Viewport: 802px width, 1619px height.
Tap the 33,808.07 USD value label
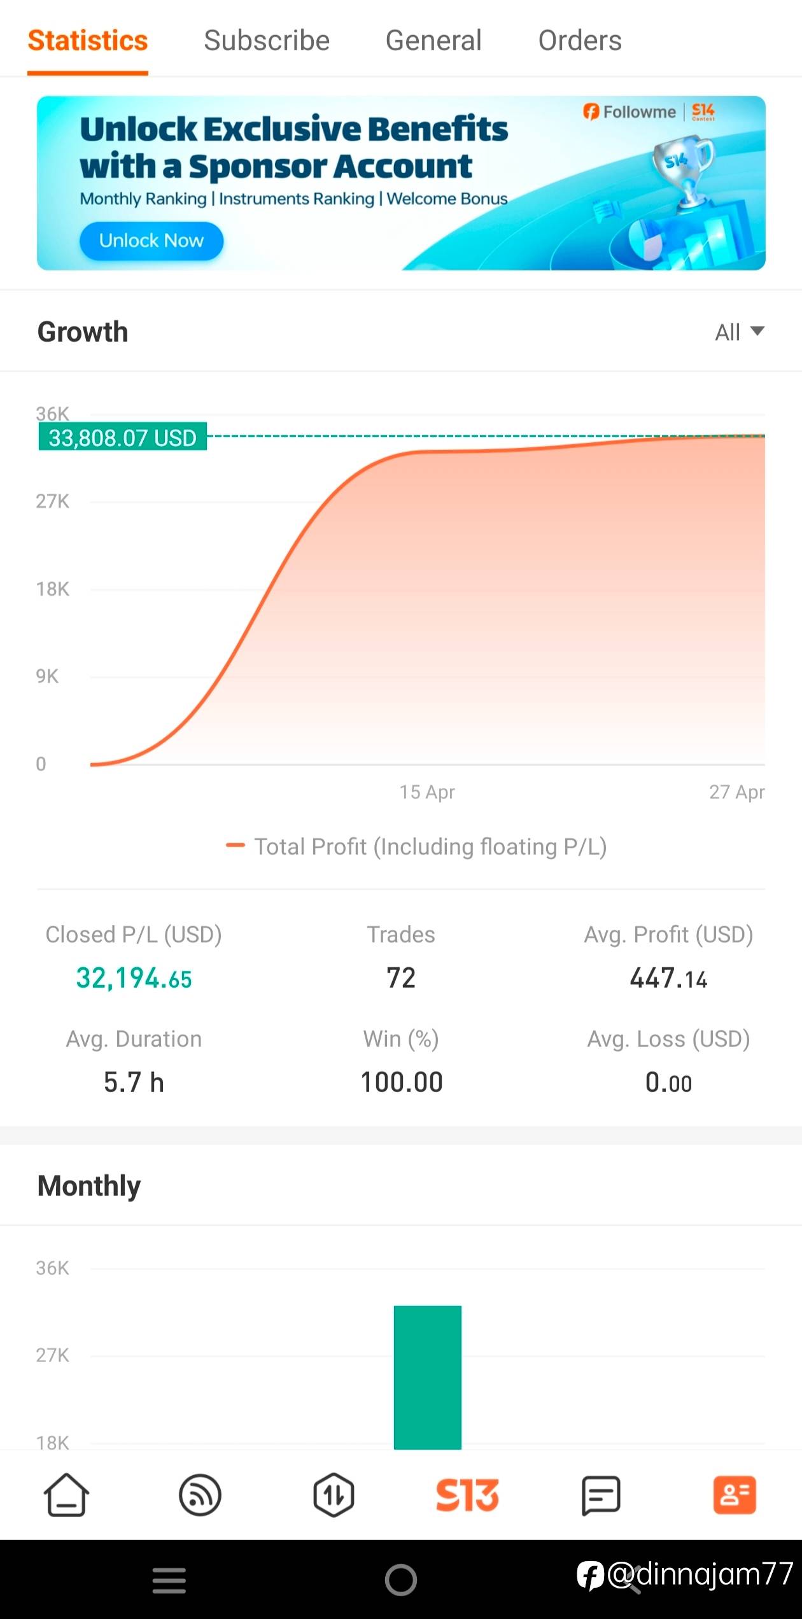123,437
